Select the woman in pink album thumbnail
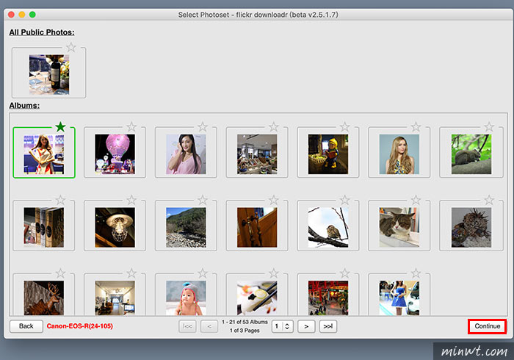The width and height of the screenshot is (514, 360). [x=186, y=154]
